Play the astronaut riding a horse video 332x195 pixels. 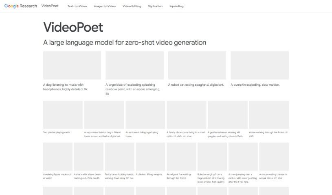[x=145, y=115]
